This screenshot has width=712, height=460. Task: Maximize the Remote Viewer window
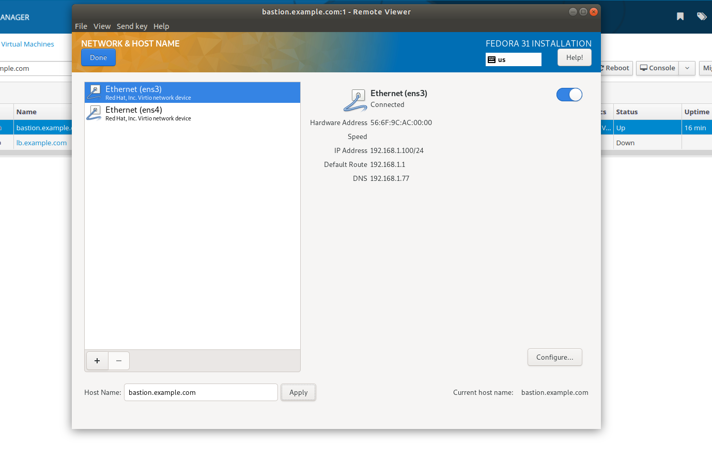click(583, 11)
